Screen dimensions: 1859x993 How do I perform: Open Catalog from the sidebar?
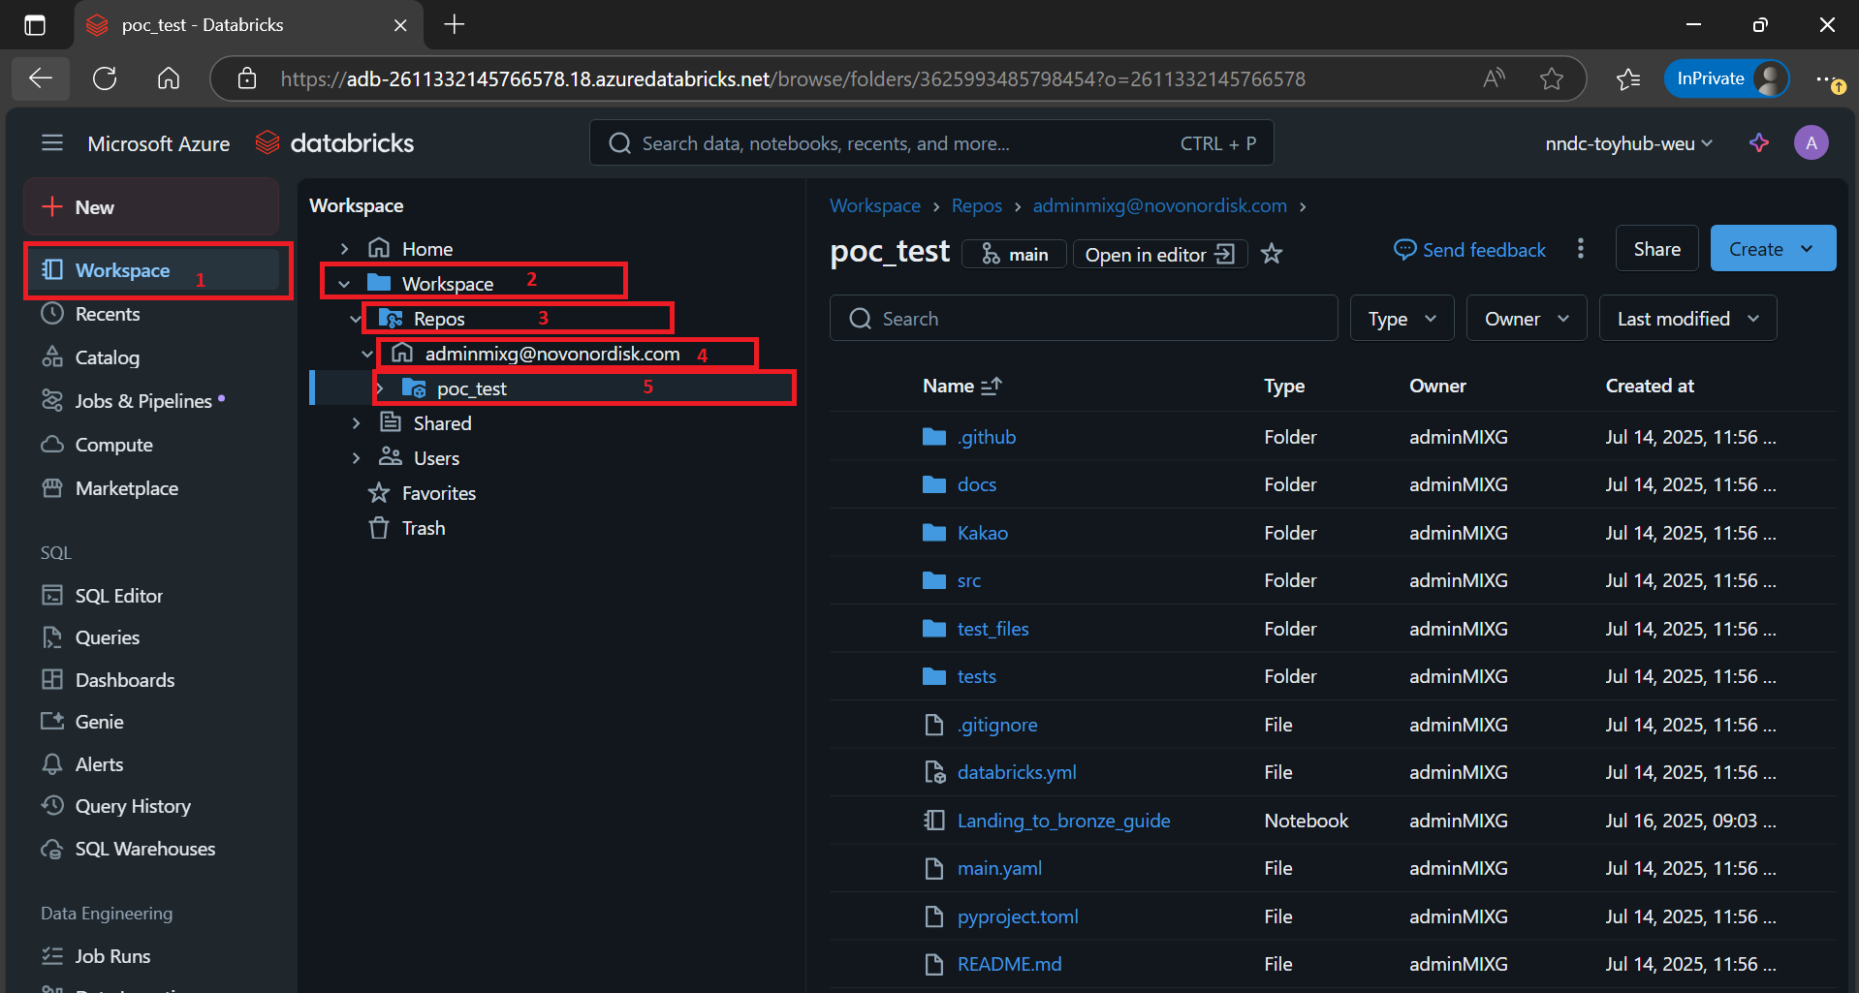(x=90, y=357)
